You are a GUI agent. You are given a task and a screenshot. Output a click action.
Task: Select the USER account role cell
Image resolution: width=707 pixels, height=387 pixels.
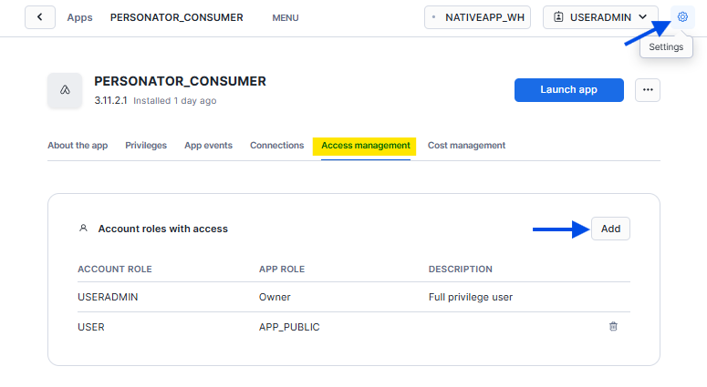tap(91, 327)
